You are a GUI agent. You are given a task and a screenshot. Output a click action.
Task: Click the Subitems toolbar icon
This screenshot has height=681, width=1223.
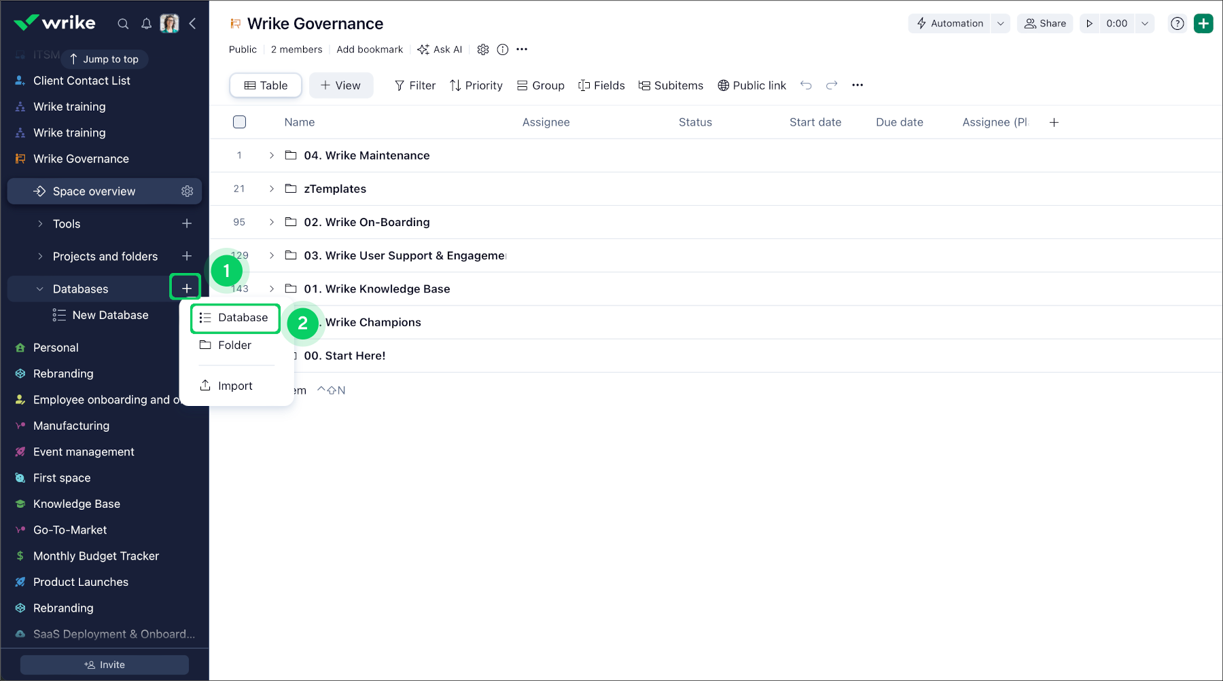643,85
